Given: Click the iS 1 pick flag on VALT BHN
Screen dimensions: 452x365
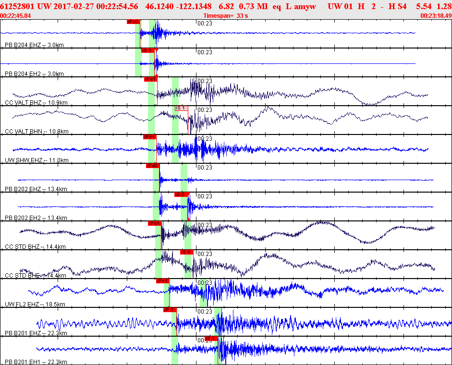Looking at the screenshot, I should click(182, 108).
